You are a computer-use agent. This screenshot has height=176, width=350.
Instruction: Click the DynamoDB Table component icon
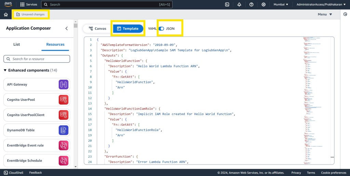click(x=64, y=130)
